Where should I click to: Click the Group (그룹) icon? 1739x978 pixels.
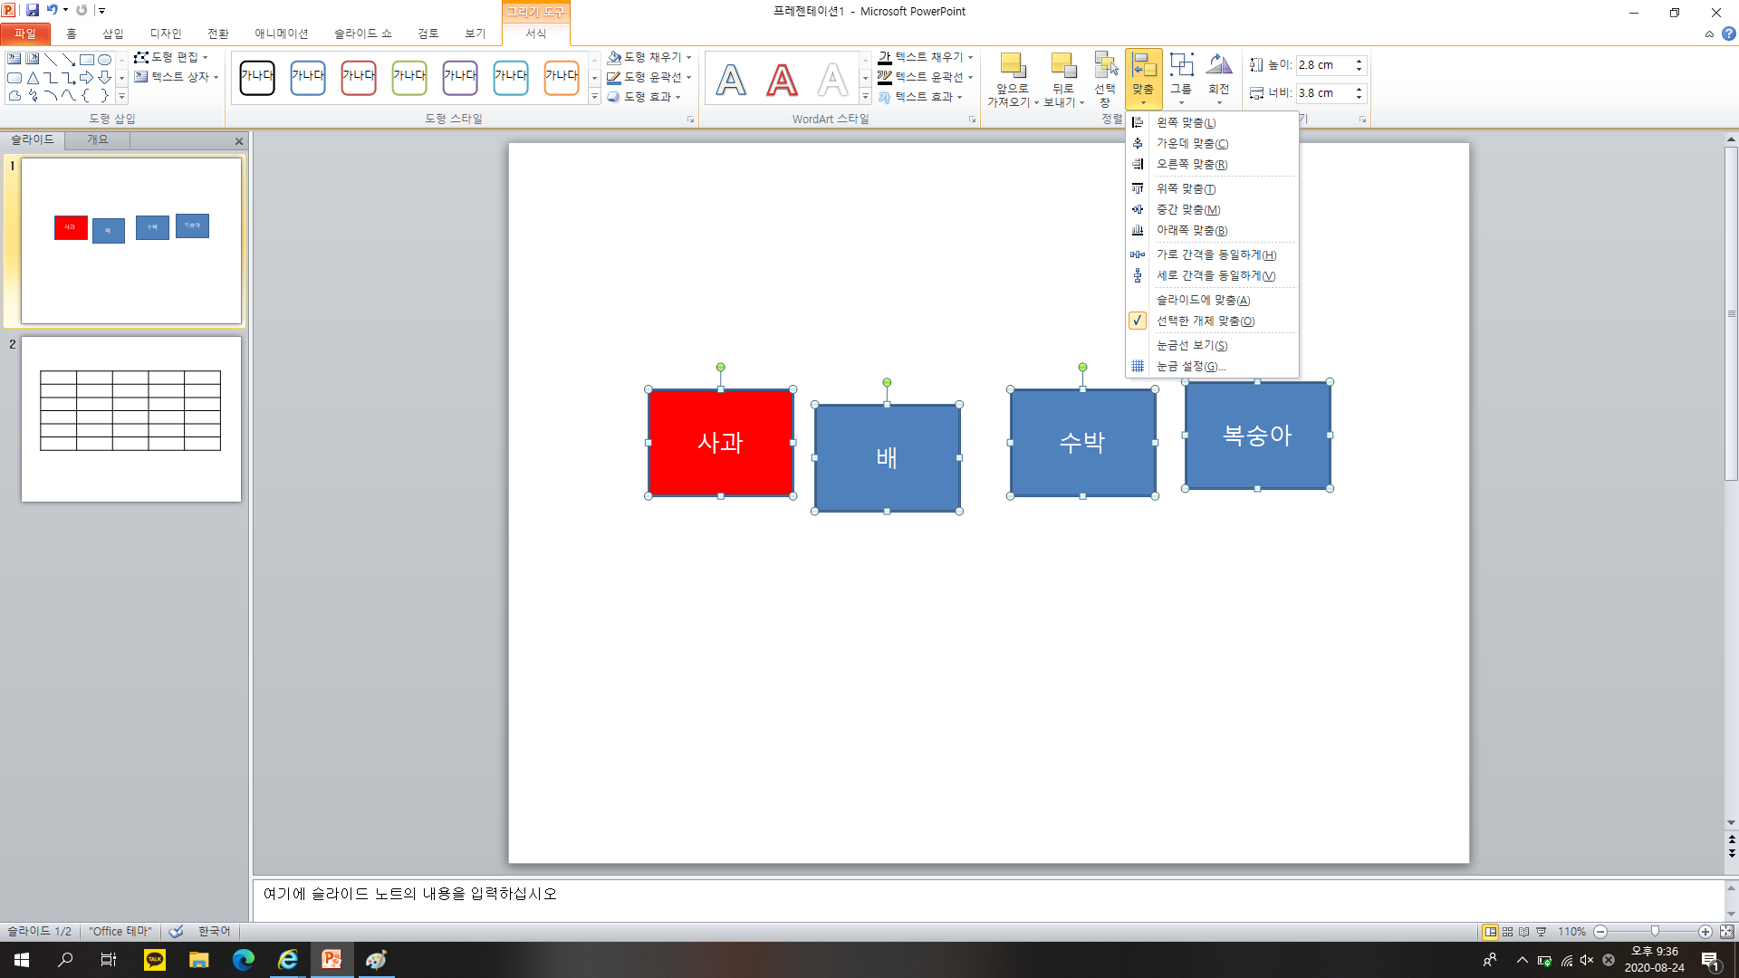tap(1181, 66)
